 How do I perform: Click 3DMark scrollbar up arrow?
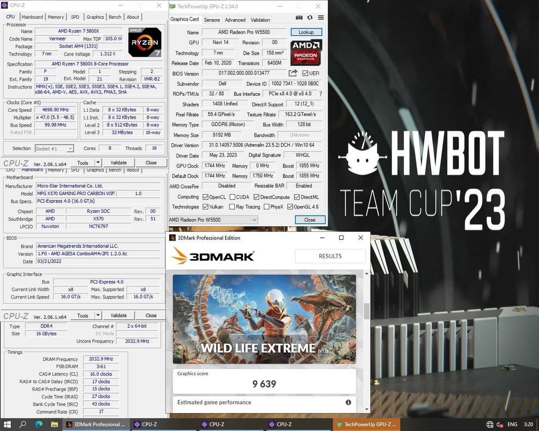click(367, 274)
